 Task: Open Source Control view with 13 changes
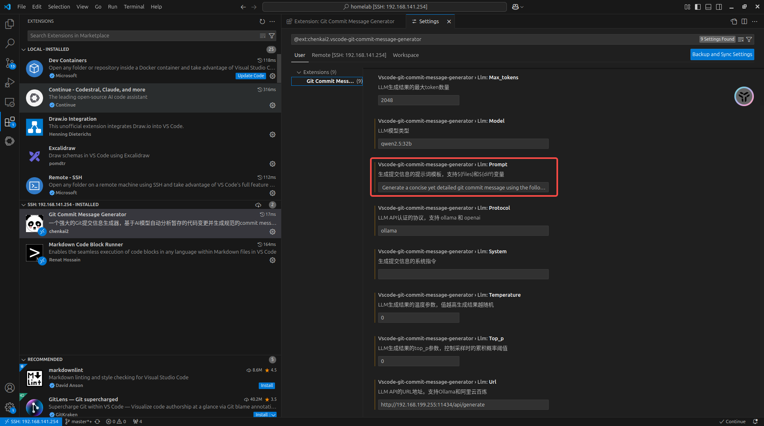10,63
